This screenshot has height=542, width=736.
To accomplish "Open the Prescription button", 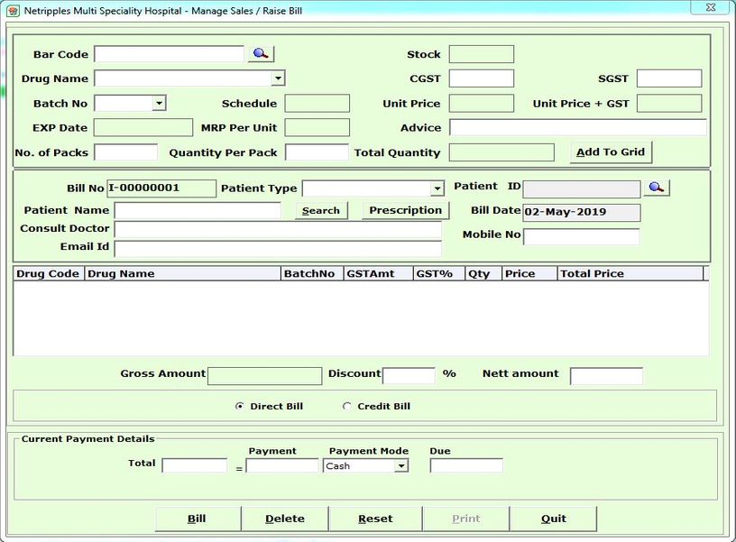I will click(406, 210).
